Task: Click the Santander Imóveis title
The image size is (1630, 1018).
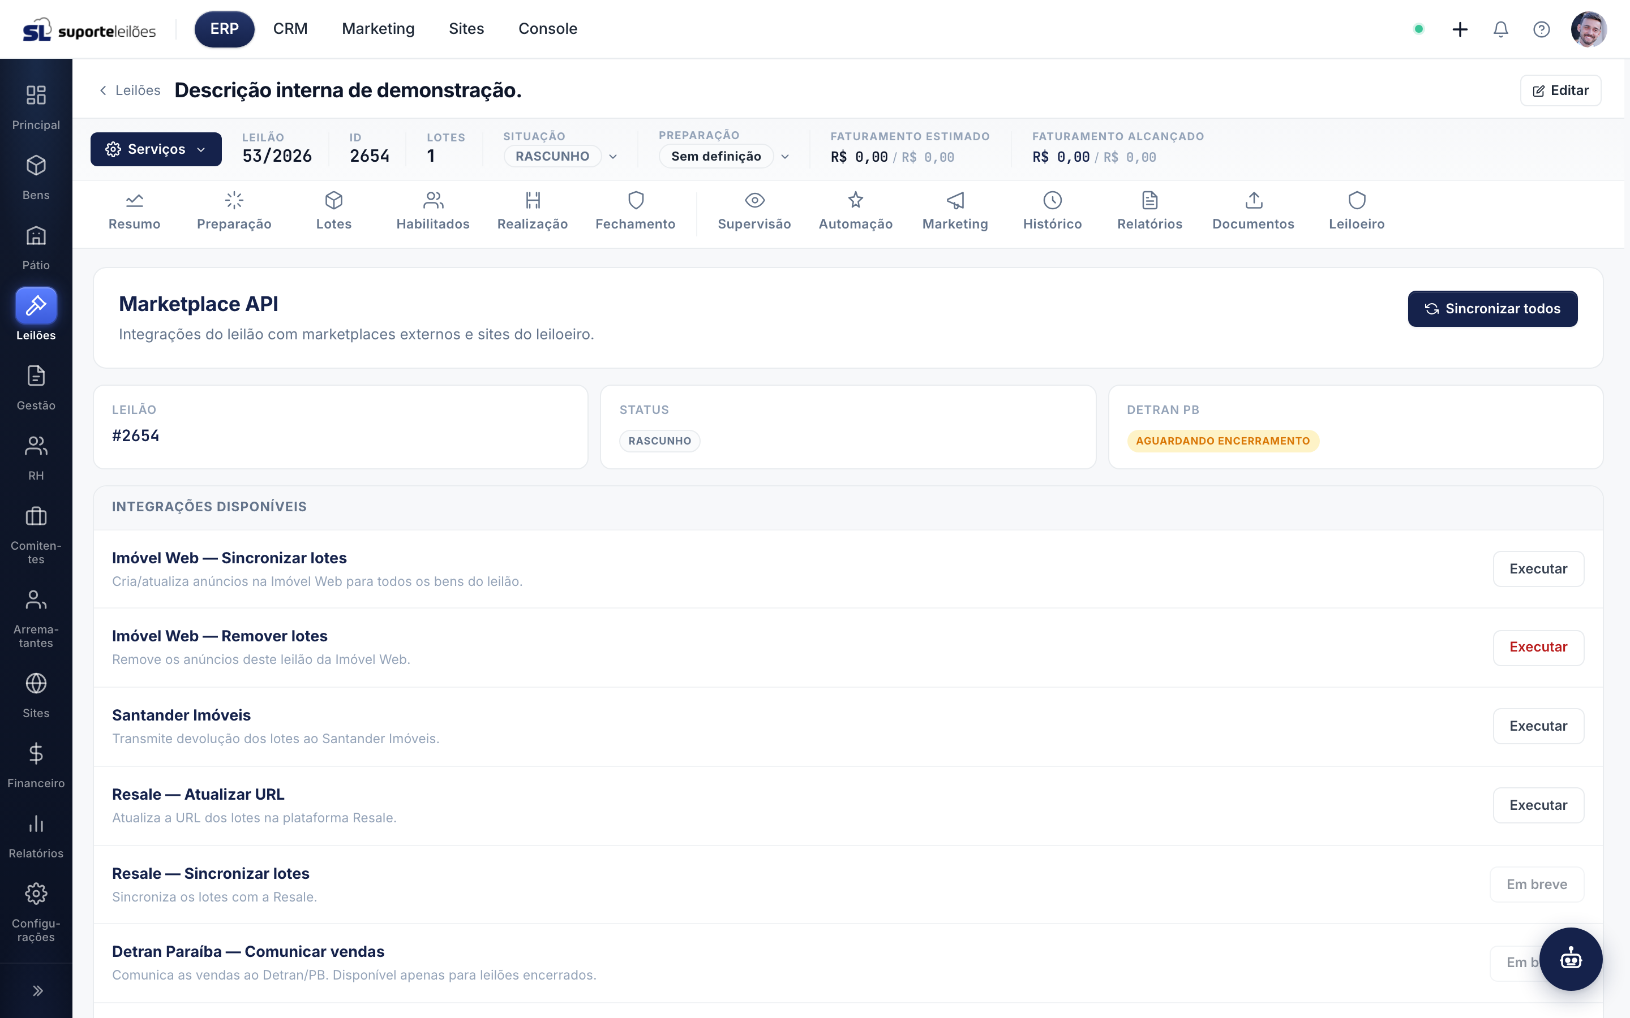Action: pyautogui.click(x=181, y=715)
